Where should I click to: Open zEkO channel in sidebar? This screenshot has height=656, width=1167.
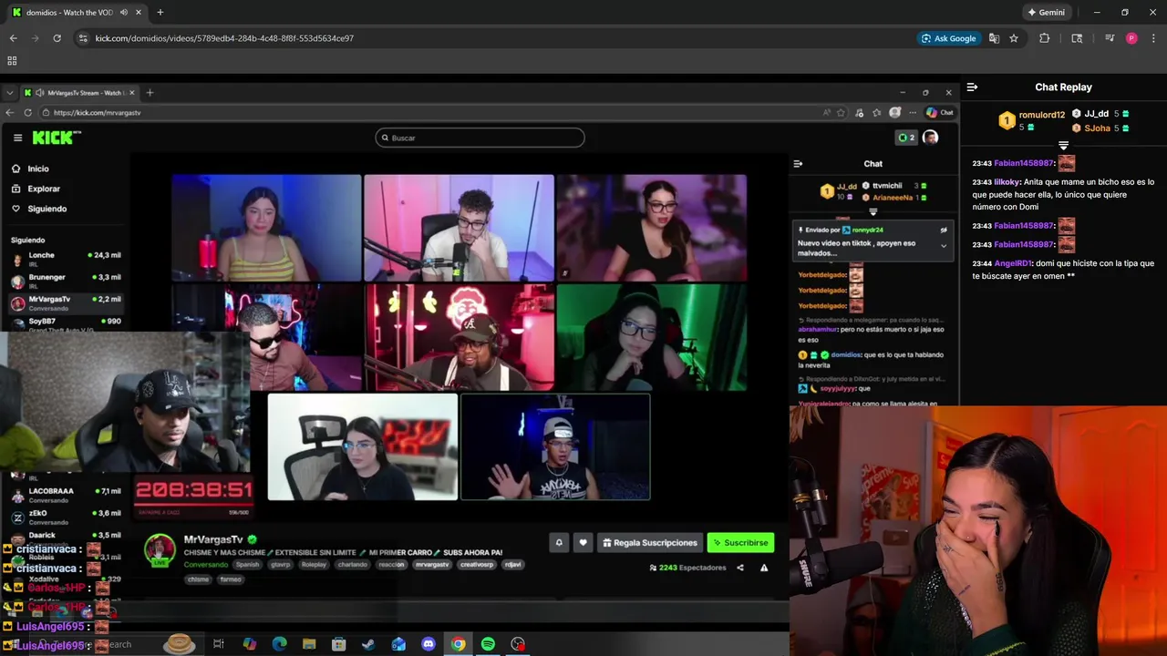66,517
